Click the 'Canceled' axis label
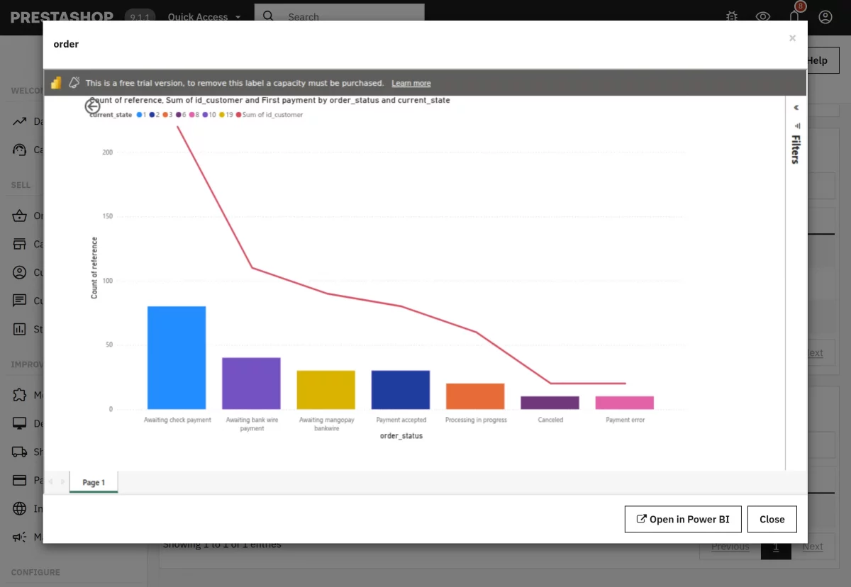This screenshot has width=851, height=587. tap(550, 420)
